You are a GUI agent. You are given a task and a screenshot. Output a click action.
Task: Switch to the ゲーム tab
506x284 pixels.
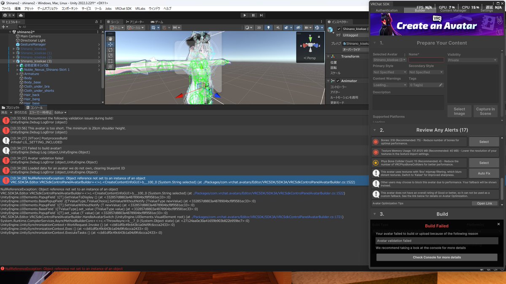click(157, 22)
